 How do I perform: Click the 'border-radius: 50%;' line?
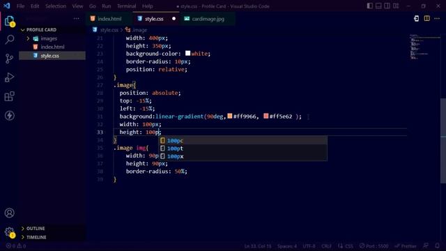click(157, 172)
